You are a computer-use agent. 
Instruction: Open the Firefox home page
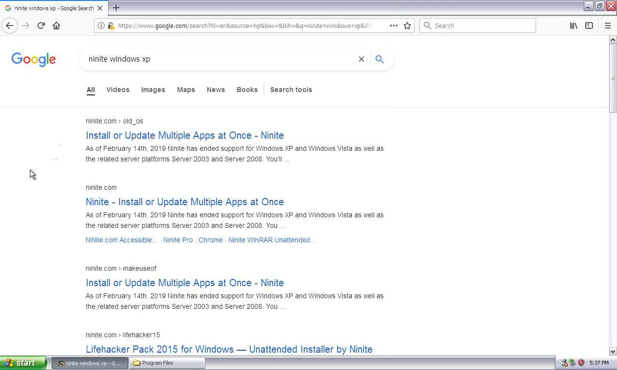pyautogui.click(x=56, y=26)
